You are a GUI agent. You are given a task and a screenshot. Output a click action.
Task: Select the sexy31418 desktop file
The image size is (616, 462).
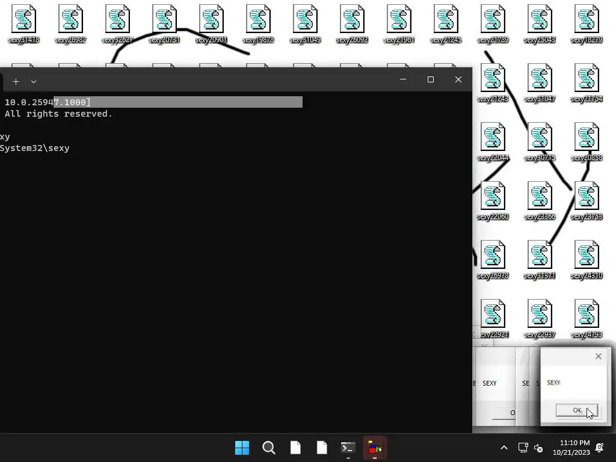click(23, 24)
